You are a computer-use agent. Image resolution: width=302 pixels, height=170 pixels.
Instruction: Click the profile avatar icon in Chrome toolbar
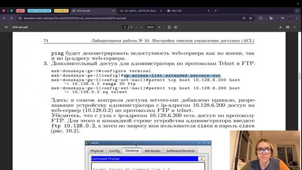point(289,18)
